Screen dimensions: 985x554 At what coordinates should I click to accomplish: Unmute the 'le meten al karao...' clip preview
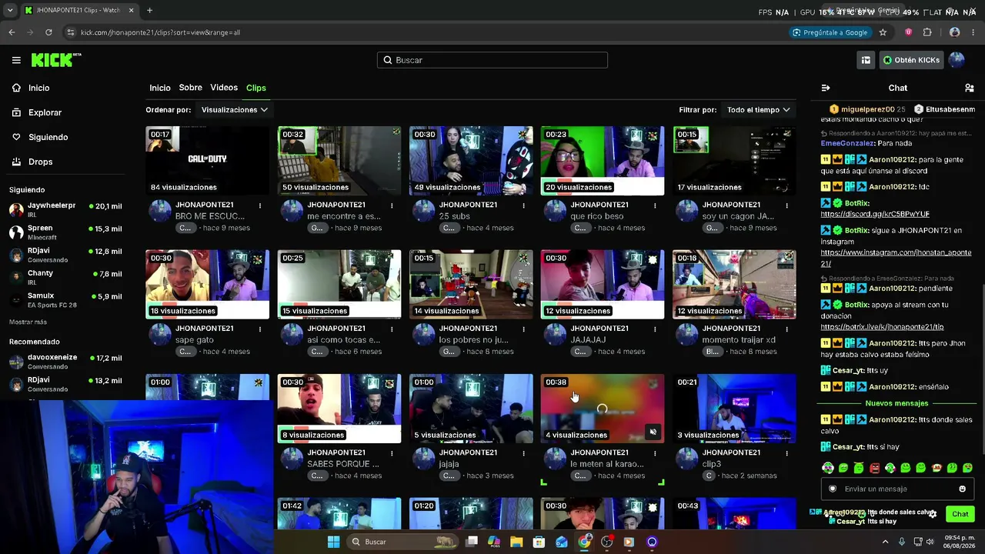point(653,432)
